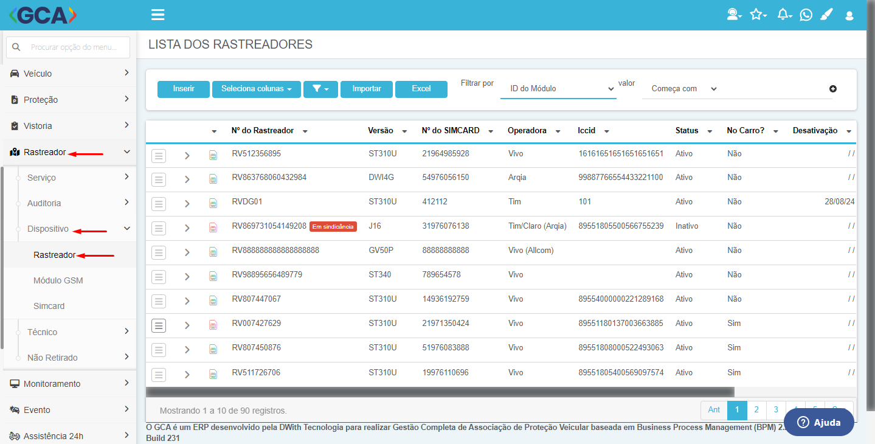Click the document icon for RV98895656489779
This screenshot has width=875, height=444.
click(x=213, y=276)
